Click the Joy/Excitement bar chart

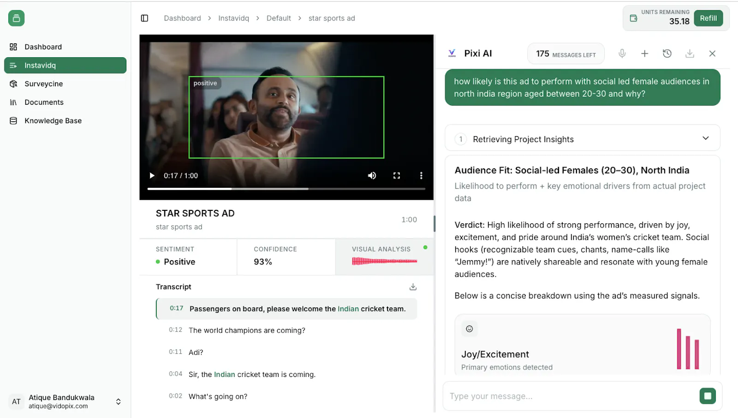[688, 348]
